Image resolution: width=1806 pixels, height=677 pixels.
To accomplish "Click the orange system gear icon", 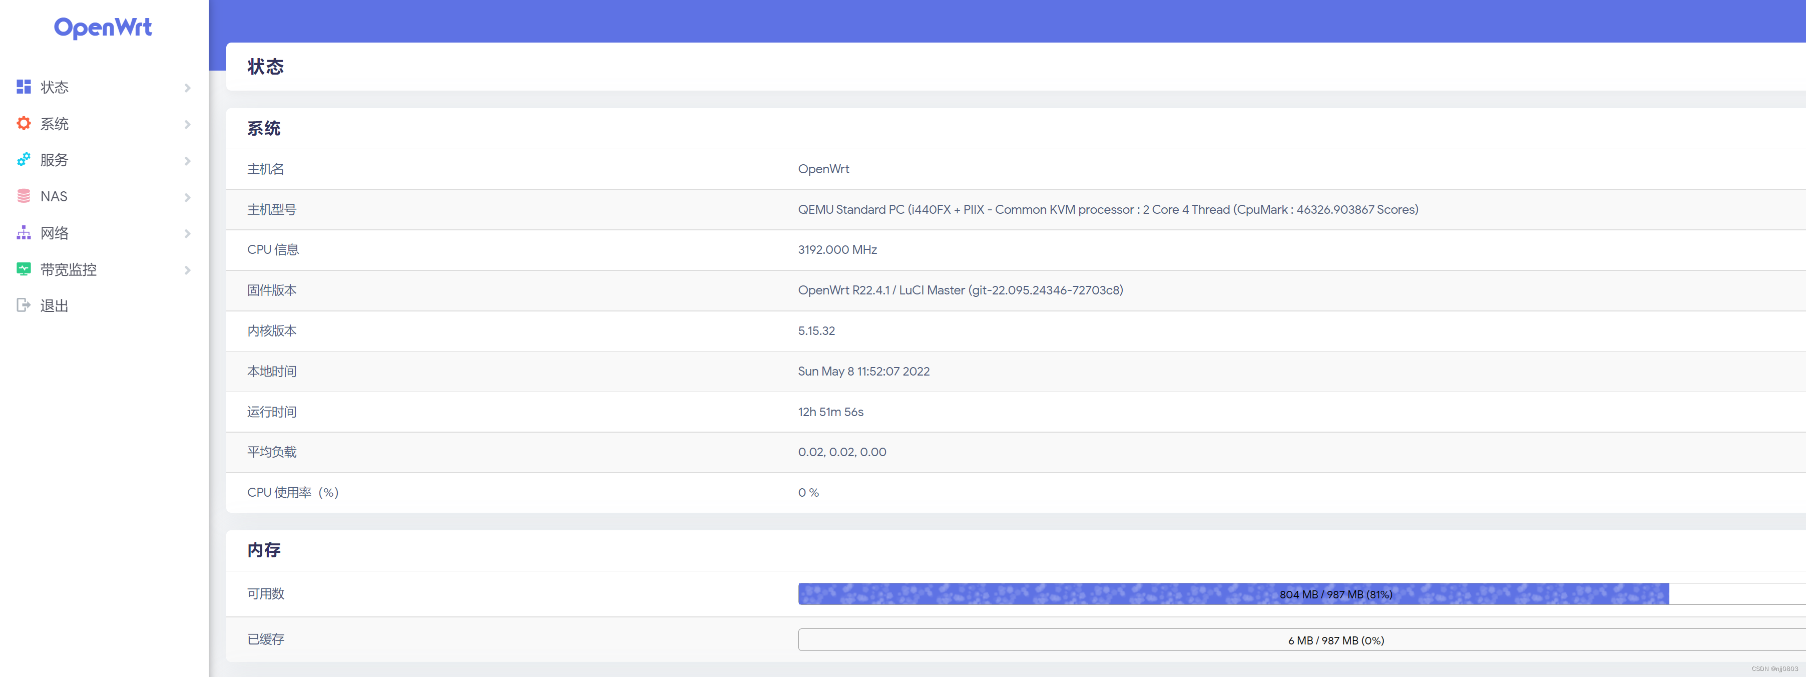I will coord(24,124).
